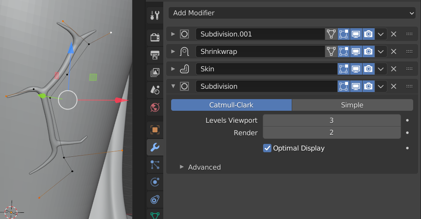This screenshot has width=421, height=219.
Task: Toggle On Cage for Subdivision.001
Action: (331, 34)
